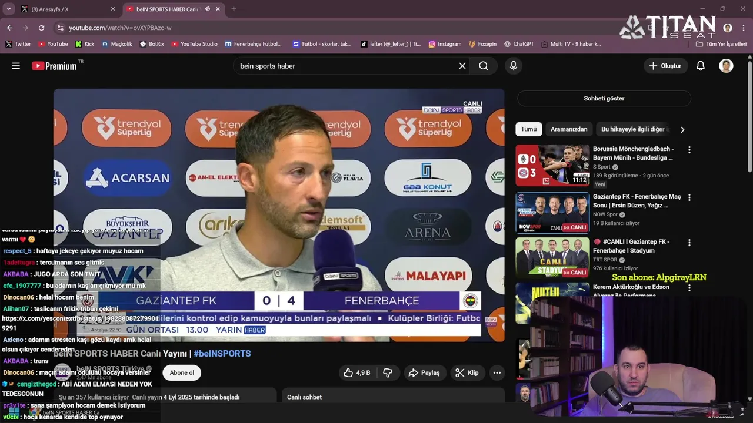Viewport: 753px width, 423px height.
Task: Go to YouTube Premium home logo
Action: [x=54, y=66]
